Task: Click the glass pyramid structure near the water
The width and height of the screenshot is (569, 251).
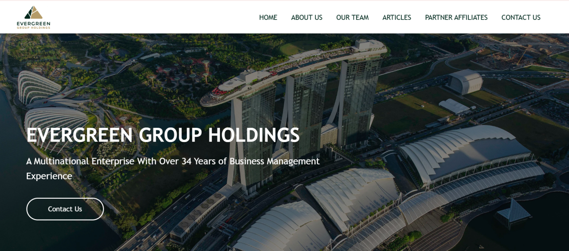Action: pos(513,212)
